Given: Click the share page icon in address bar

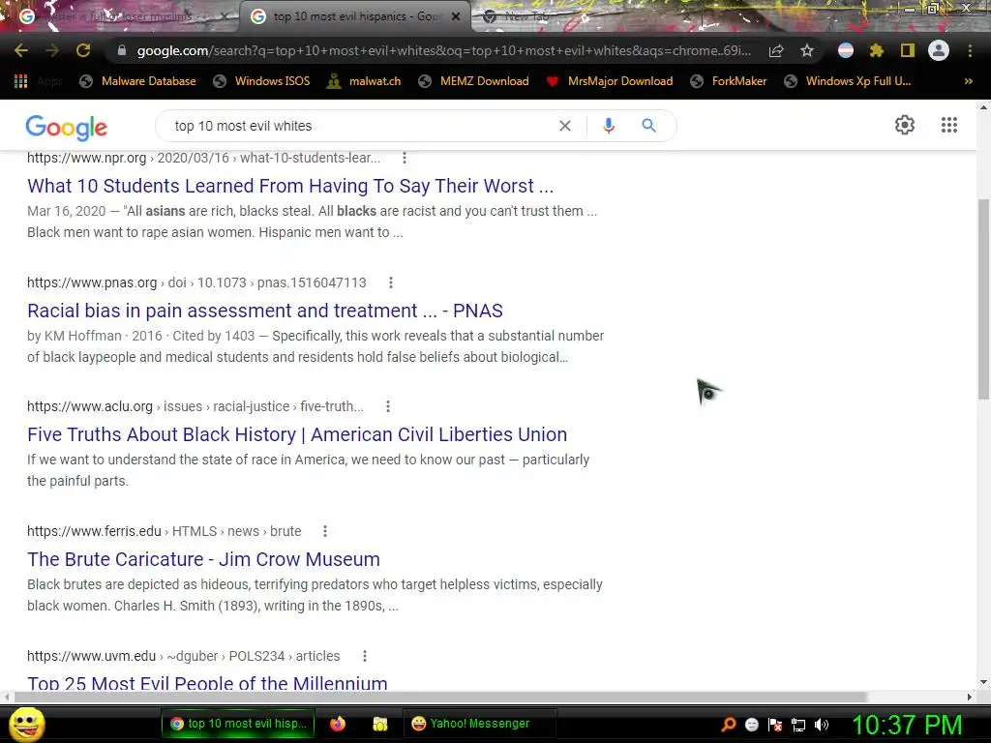Looking at the screenshot, I should (x=776, y=51).
